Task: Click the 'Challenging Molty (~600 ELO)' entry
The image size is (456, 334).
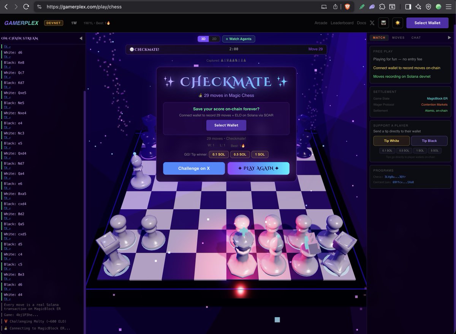Action: (x=34, y=321)
